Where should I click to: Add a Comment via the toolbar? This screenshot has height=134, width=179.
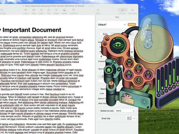coord(74,11)
